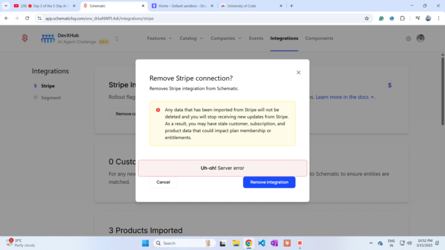
Task: Open the volume control in system tray
Action: pyautogui.click(x=409, y=243)
